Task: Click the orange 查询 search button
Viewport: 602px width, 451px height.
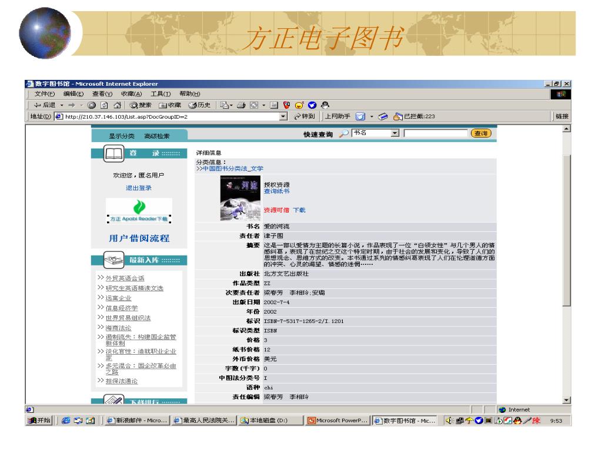Action: [481, 133]
